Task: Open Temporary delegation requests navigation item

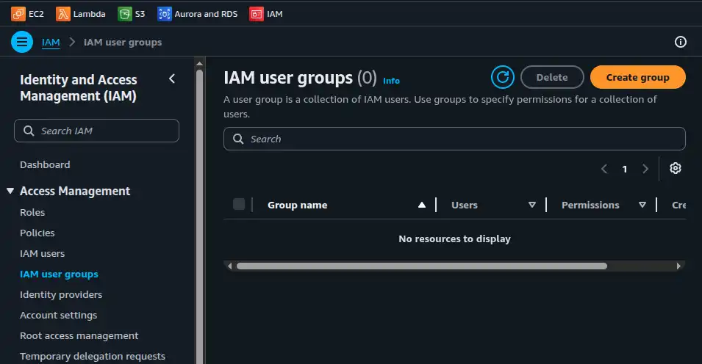Action: click(92, 357)
